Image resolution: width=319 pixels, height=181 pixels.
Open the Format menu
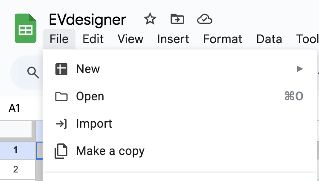223,39
